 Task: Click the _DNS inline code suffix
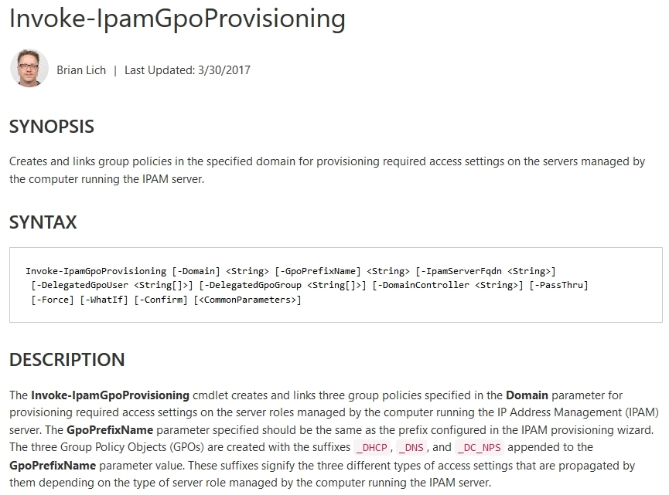[411, 447]
